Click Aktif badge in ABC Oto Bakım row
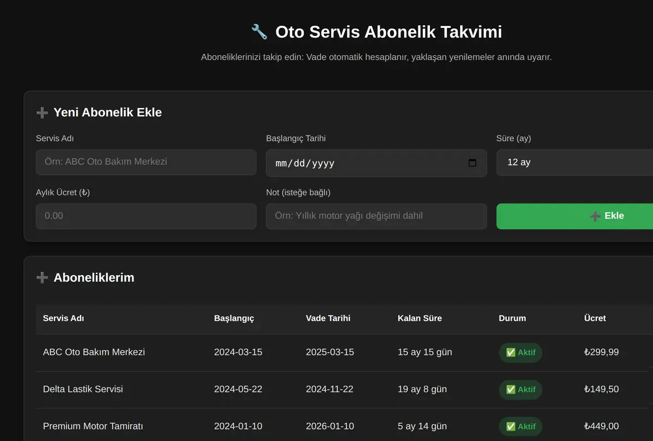The height and width of the screenshot is (441, 653). (521, 352)
